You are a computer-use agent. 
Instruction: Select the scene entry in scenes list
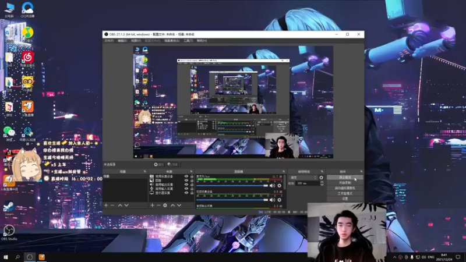click(x=125, y=176)
